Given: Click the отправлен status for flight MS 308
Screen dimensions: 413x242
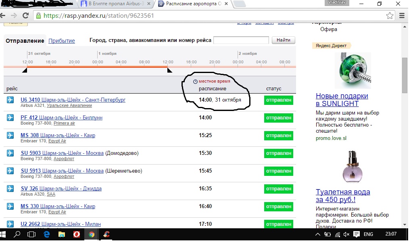Looking at the screenshot, I should [279, 136].
